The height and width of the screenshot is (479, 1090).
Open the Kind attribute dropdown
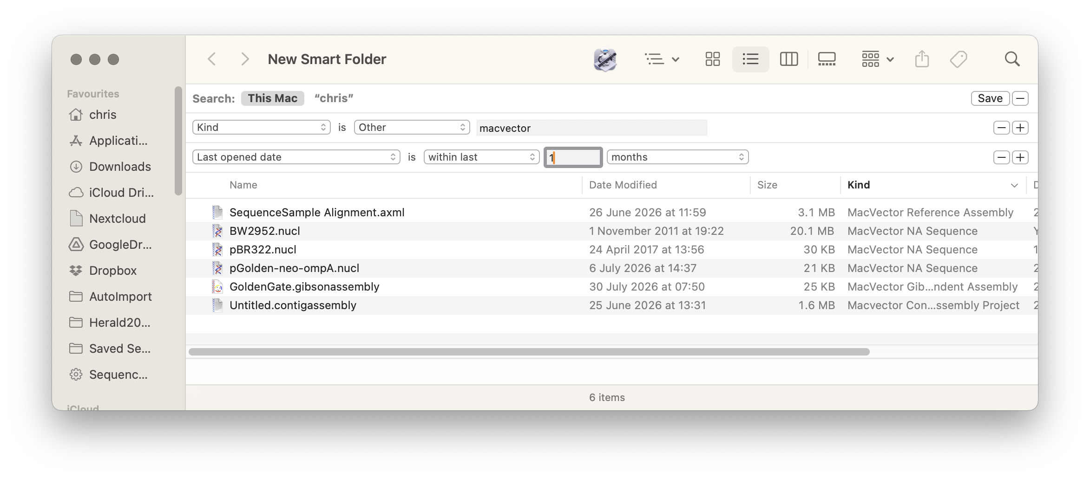(261, 128)
